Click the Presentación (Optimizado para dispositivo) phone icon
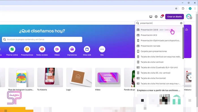The height and width of the screenshot is (112, 198). (x=138, y=41)
